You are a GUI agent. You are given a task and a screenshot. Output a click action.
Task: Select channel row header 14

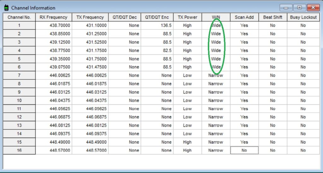(x=19, y=134)
